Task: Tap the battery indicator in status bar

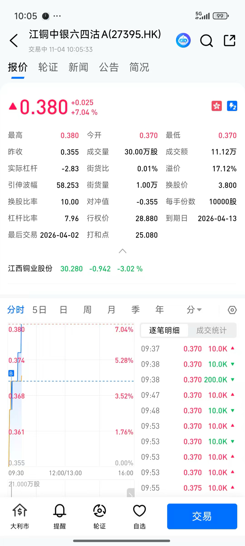Action: 221,16
